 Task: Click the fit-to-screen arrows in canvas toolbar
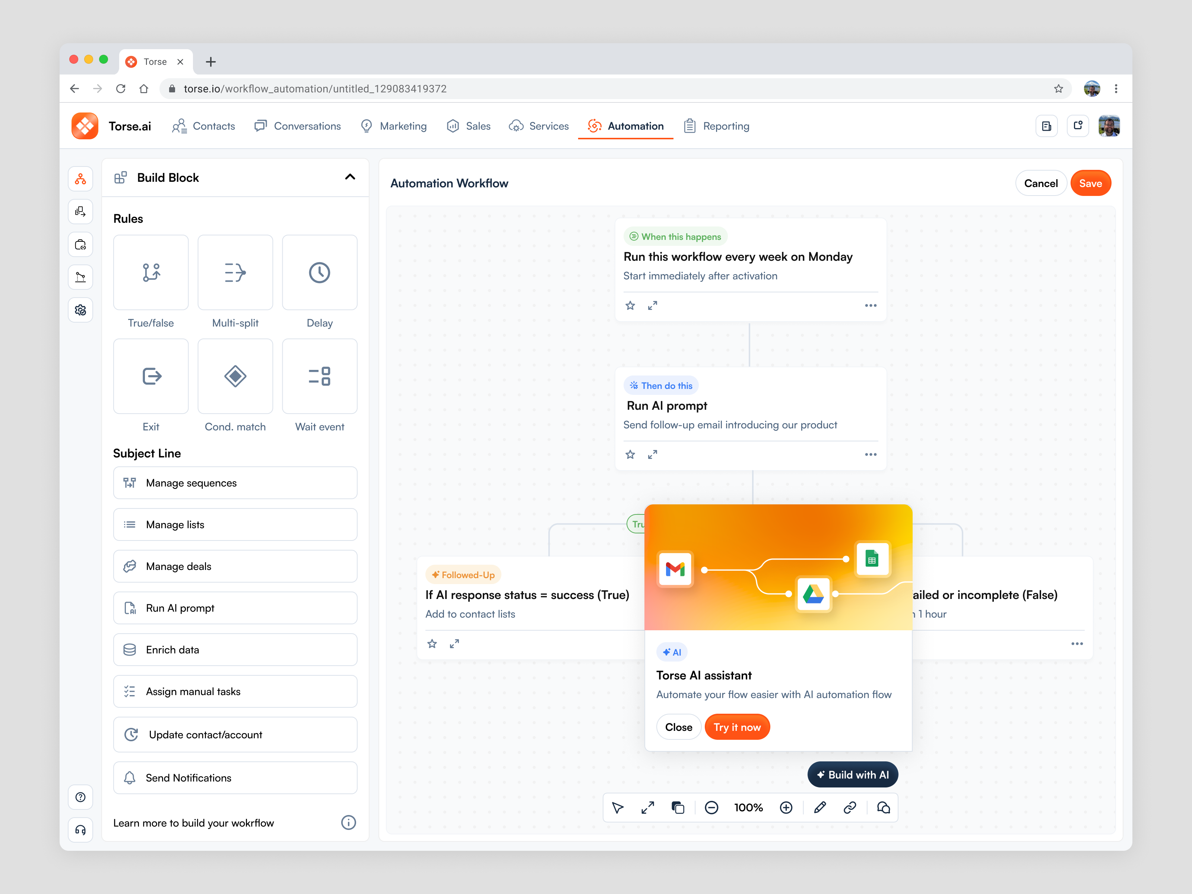648,808
